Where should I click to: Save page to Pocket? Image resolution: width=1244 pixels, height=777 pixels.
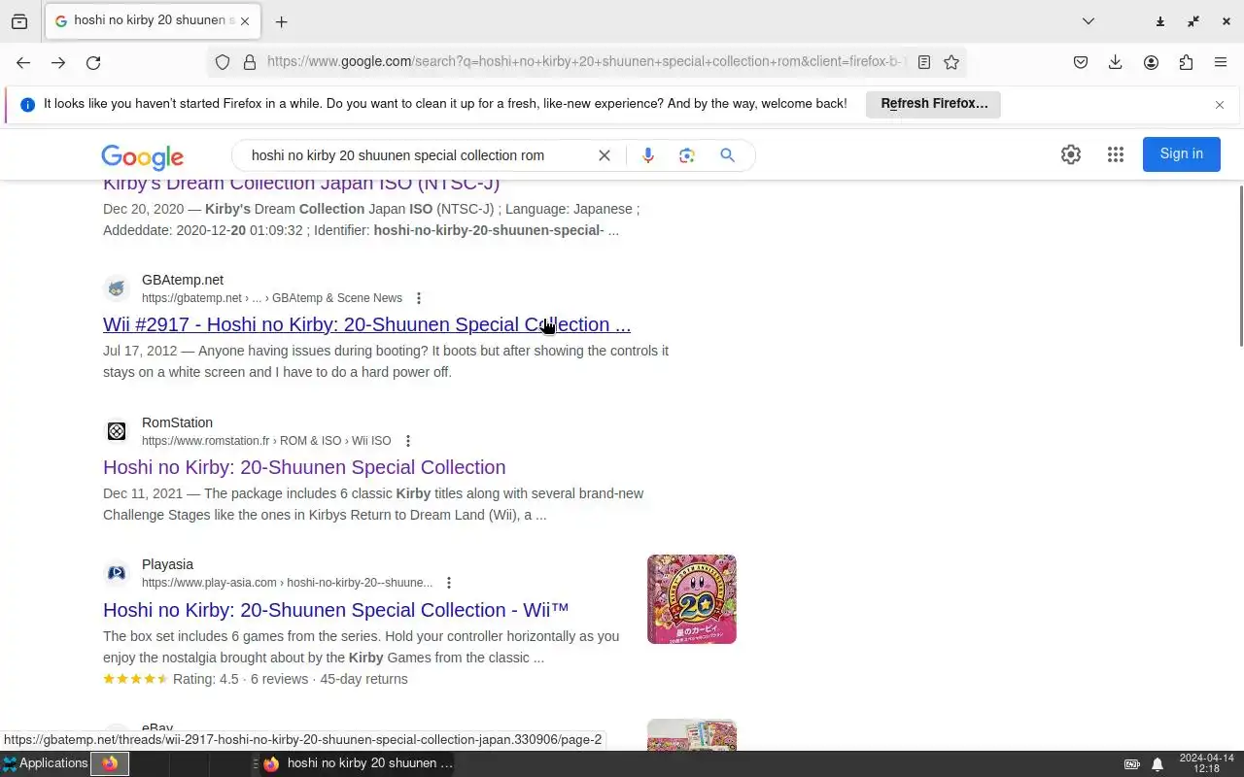pos(1081,62)
